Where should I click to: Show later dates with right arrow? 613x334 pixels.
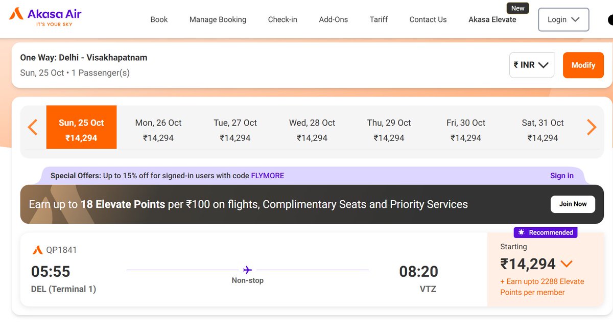[592, 127]
